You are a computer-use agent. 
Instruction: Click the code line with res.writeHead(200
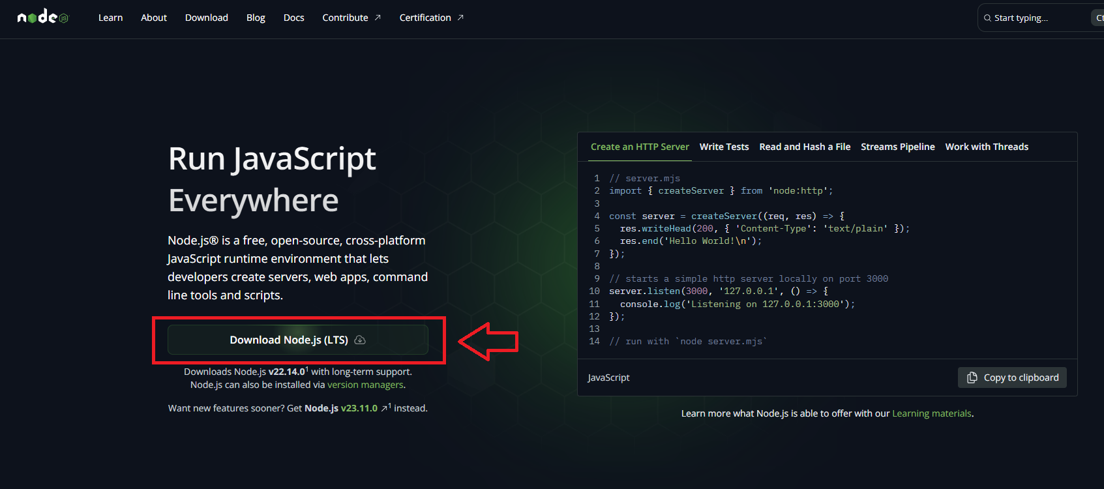(x=765, y=228)
